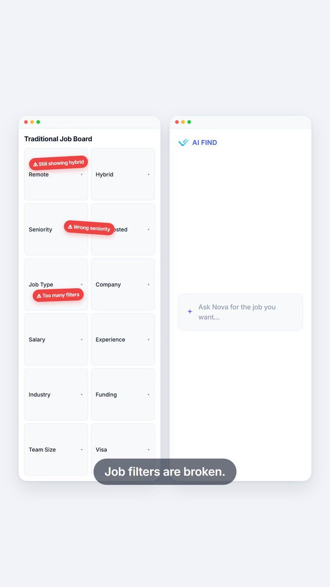Click warning icon on Wrong seniority badge

70,227
